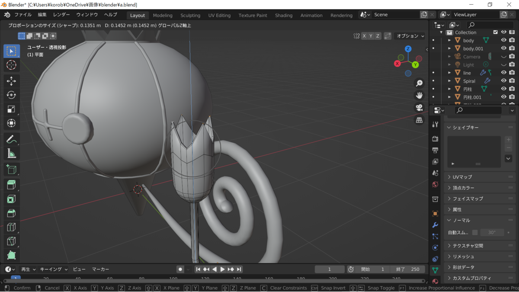This screenshot has width=519, height=292.
Task: Select the Select Box tool
Action: (x=12, y=51)
